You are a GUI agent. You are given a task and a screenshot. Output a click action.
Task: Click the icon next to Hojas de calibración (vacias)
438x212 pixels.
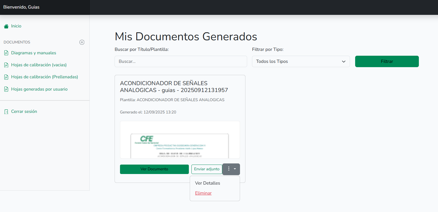click(x=6, y=65)
